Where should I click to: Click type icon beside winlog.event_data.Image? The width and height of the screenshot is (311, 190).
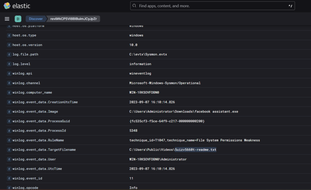(9, 112)
